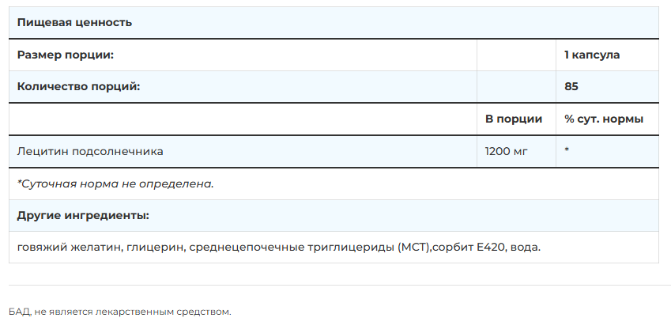This screenshot has height=333, width=671.
Task: Click the empty cell left of "В порции"
Action: coord(243,119)
